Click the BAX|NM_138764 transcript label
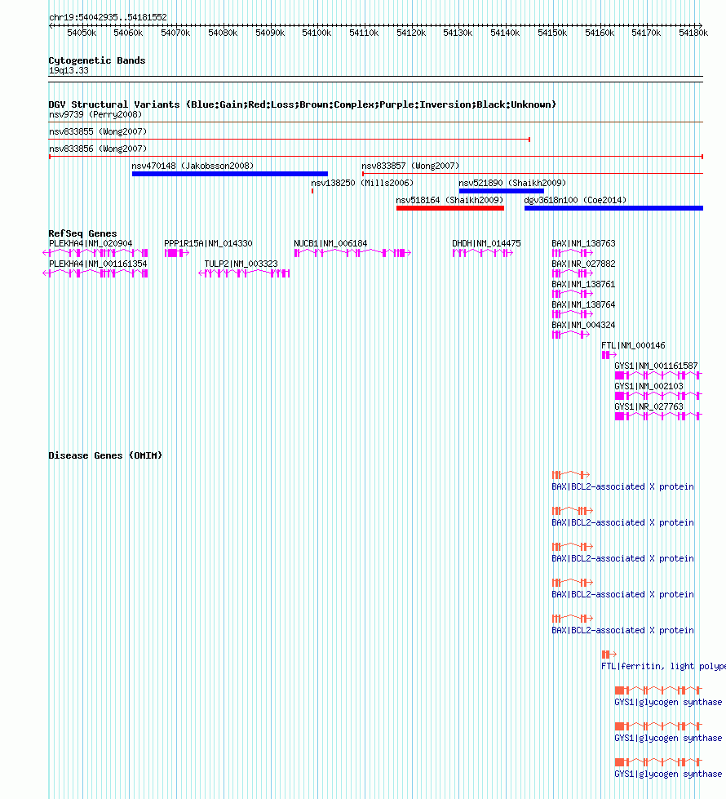The height and width of the screenshot is (799, 726). click(583, 304)
